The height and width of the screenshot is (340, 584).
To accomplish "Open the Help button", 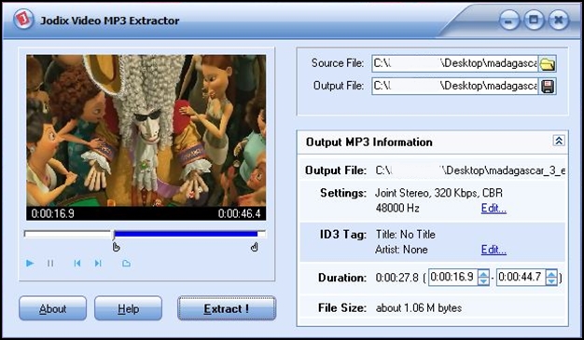I will click(128, 308).
